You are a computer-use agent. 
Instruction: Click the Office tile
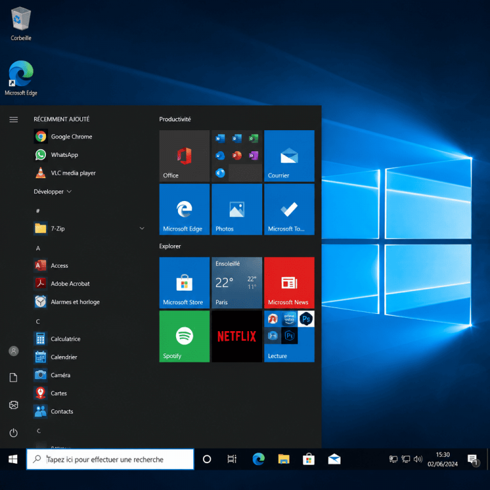click(184, 156)
